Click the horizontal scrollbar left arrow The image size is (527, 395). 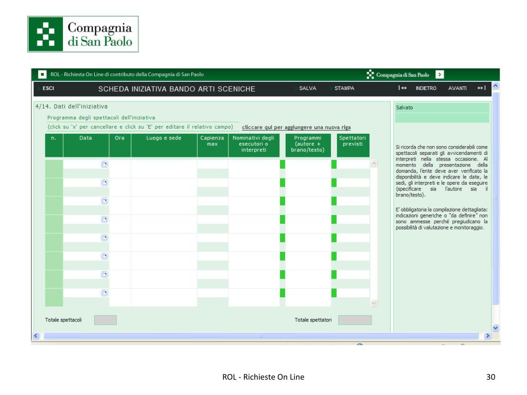coord(36,335)
